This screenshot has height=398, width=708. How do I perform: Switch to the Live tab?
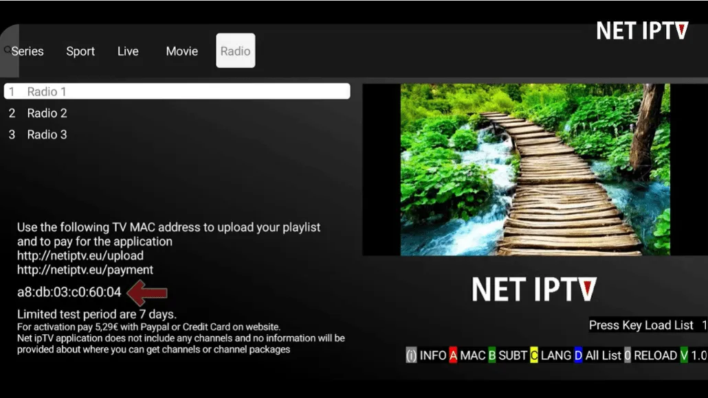click(x=128, y=51)
